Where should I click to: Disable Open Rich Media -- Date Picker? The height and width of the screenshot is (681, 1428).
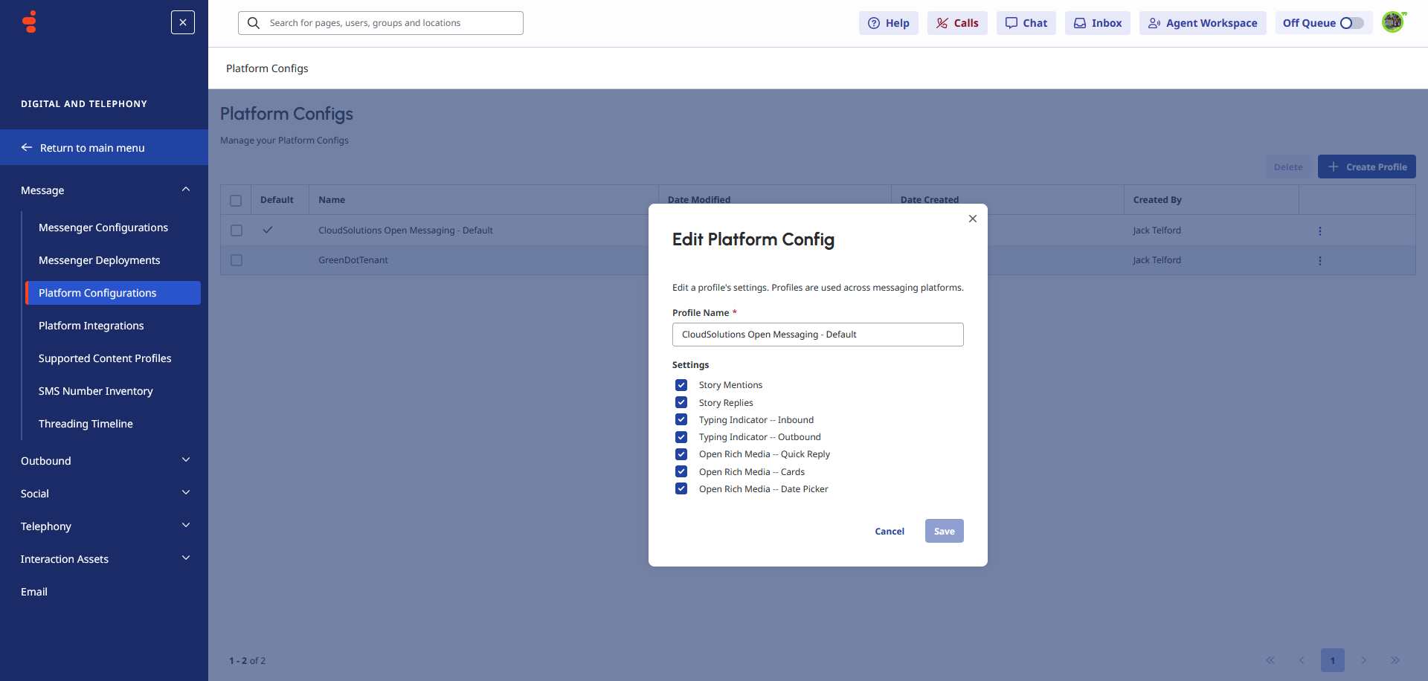681,488
